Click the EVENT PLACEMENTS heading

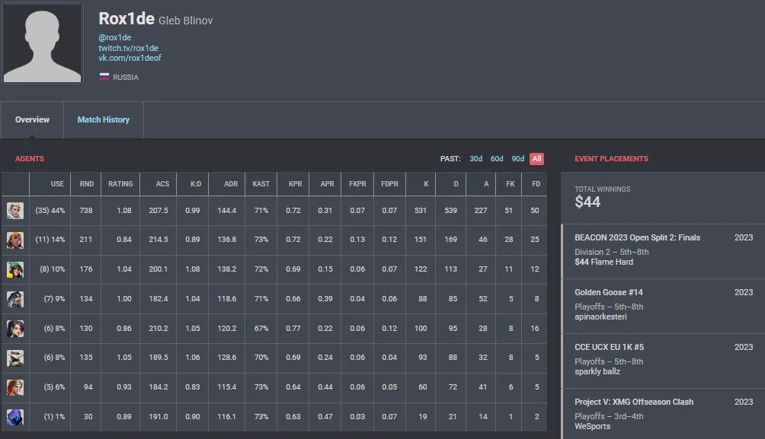click(611, 159)
